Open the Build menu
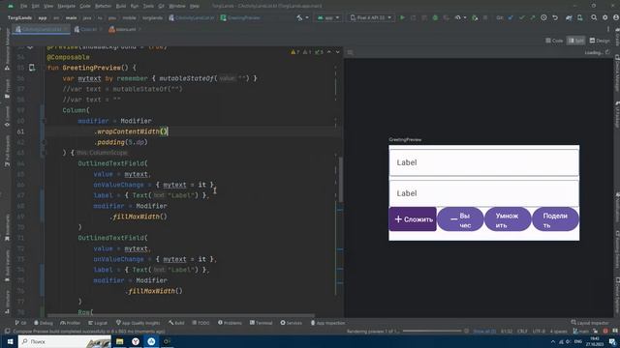The width and height of the screenshot is (620, 348). (x=121, y=6)
